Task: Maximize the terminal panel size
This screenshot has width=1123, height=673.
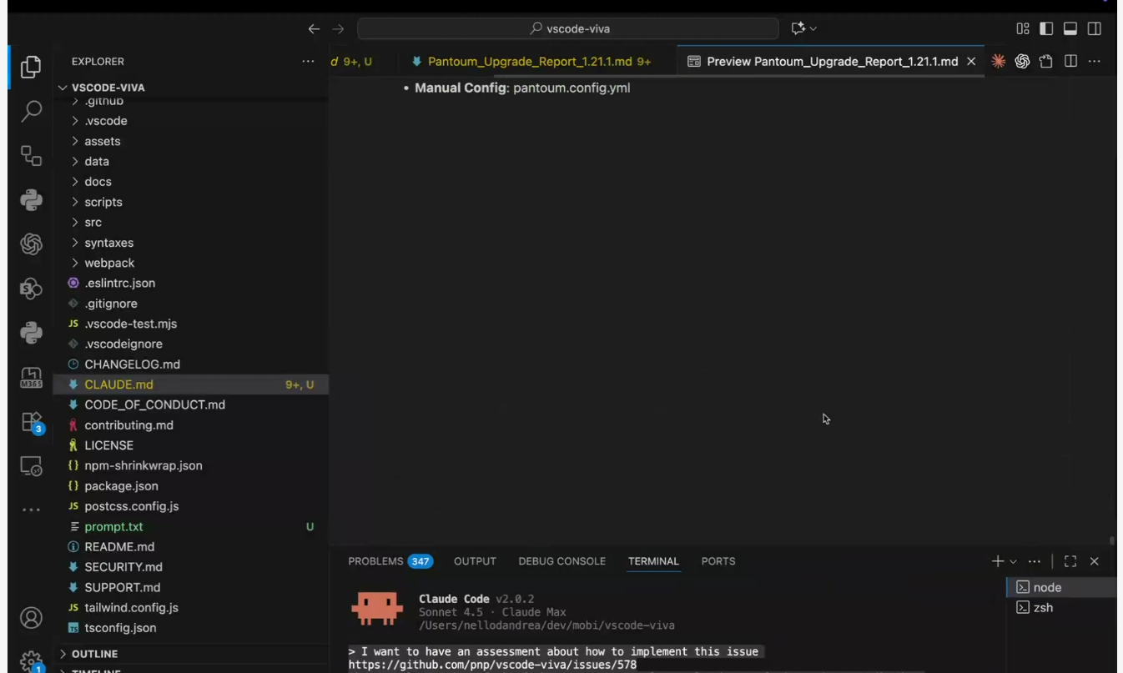Action: click(x=1070, y=561)
